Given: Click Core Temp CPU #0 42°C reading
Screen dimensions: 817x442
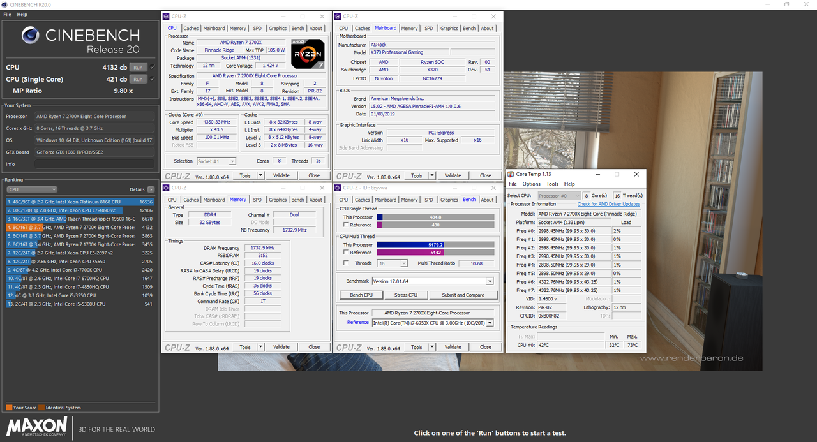Looking at the screenshot, I should tap(571, 345).
